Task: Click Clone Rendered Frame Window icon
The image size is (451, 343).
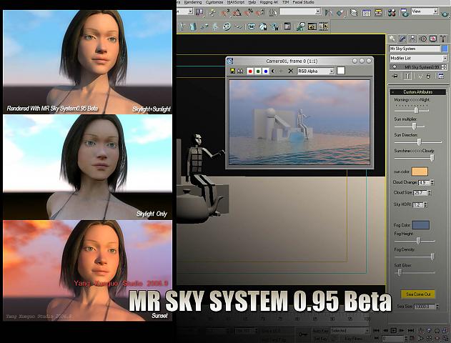Action: (240, 71)
